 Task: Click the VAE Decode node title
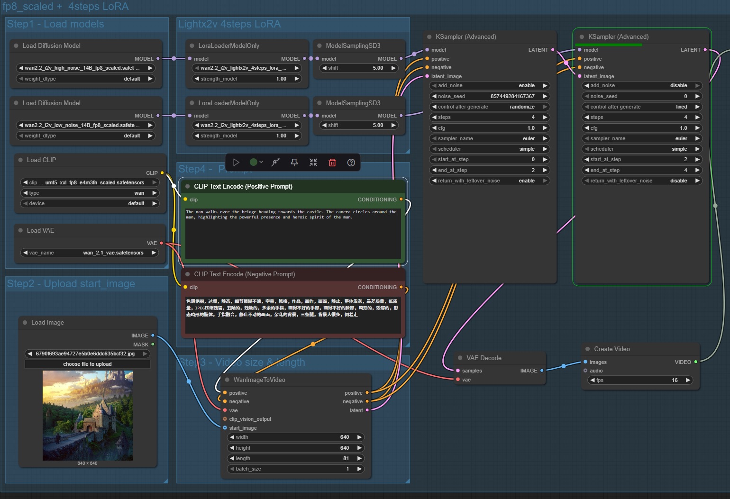[x=484, y=358]
